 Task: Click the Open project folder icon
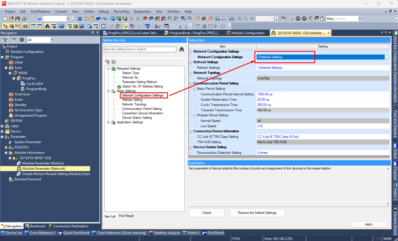click(11, 19)
